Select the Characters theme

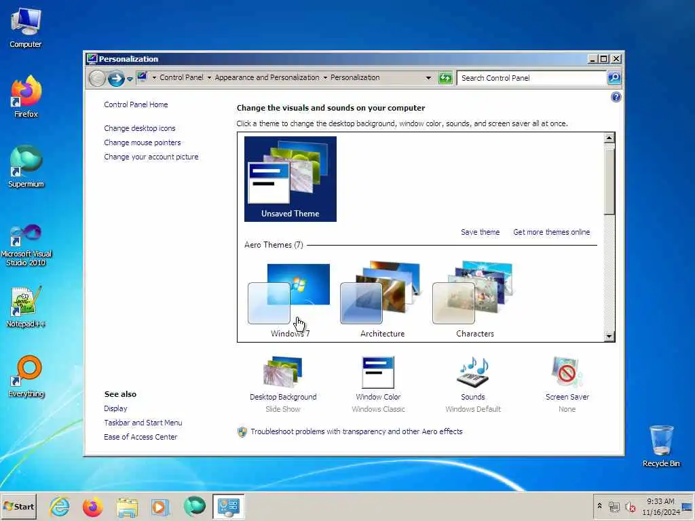[474, 300]
